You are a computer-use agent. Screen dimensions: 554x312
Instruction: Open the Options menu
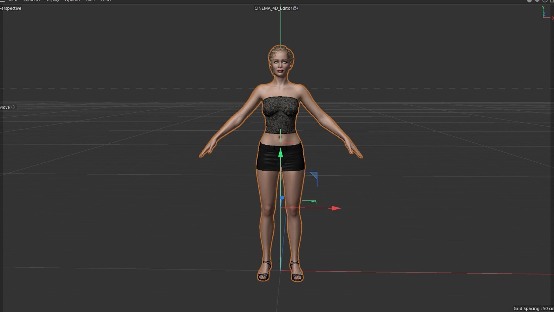pyautogui.click(x=72, y=1)
